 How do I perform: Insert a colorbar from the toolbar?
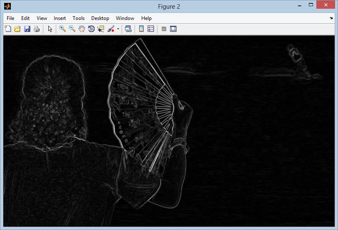[141, 29]
